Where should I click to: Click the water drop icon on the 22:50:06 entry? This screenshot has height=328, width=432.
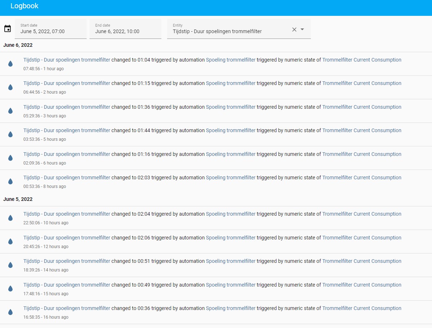[x=10, y=217]
